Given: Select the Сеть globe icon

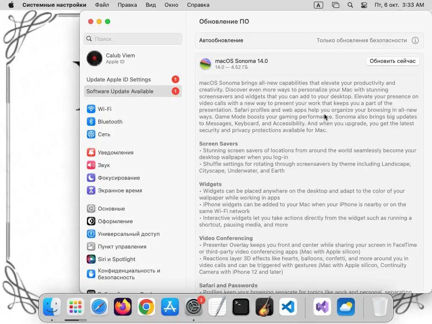Looking at the screenshot, I should click(91, 134).
